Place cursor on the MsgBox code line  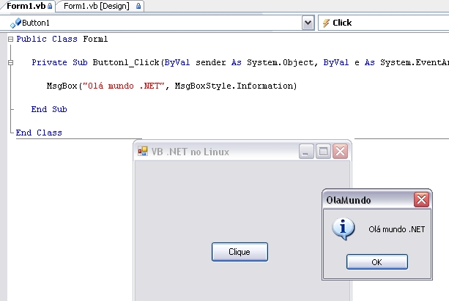pyautogui.click(x=172, y=86)
